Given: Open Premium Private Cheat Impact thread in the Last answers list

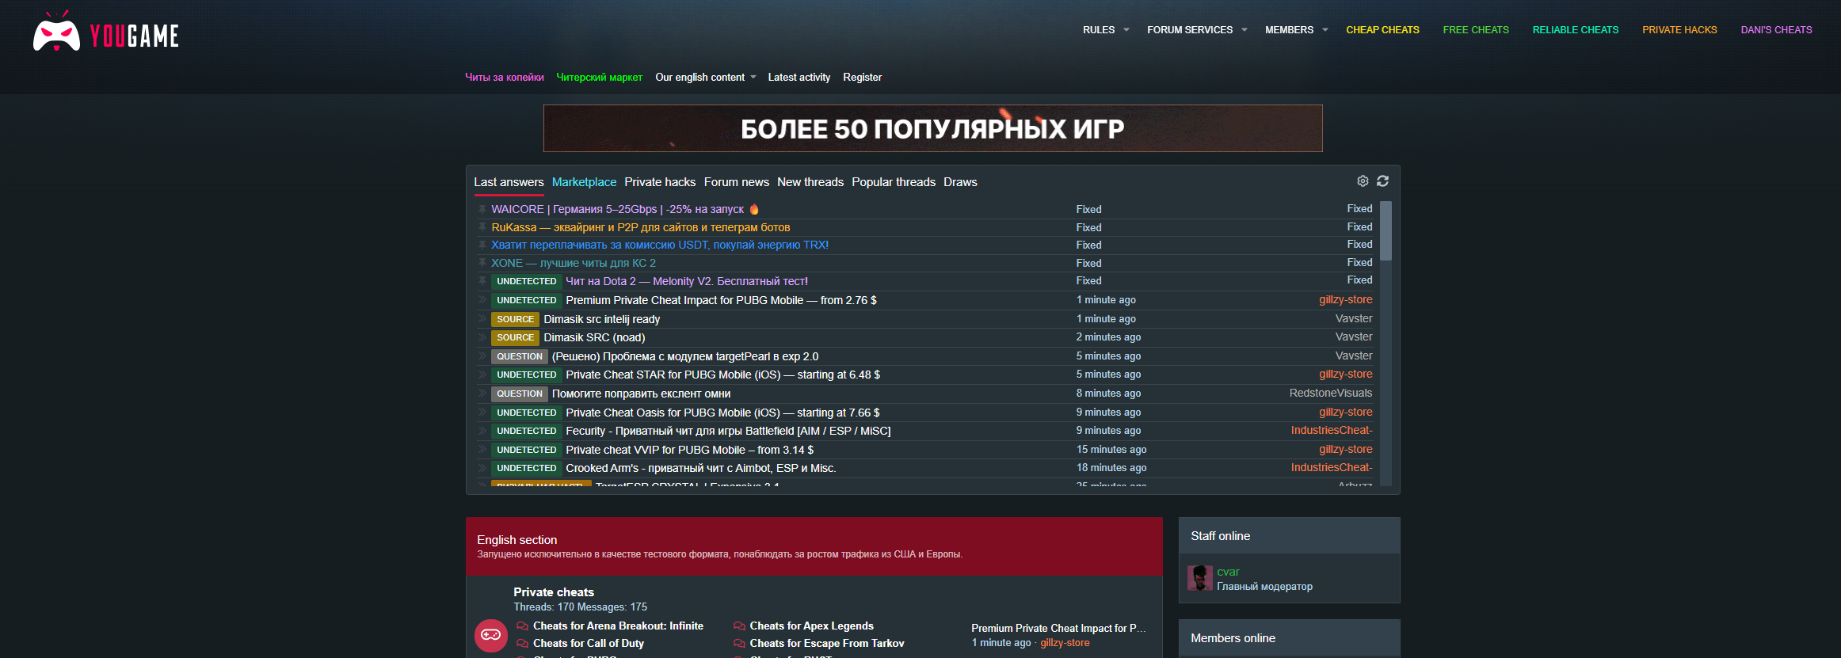Looking at the screenshot, I should (x=721, y=300).
